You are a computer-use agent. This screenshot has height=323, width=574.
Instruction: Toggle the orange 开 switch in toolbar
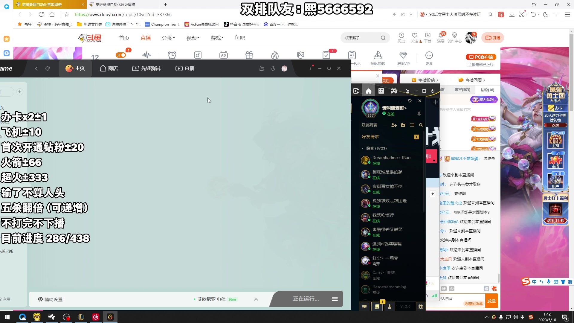[121, 55]
